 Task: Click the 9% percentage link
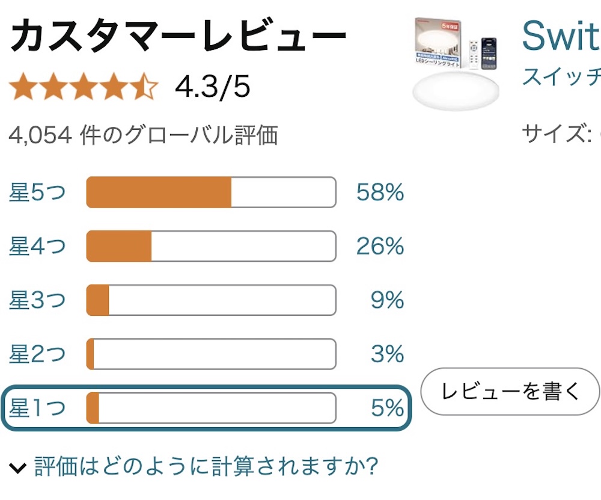coord(387,300)
